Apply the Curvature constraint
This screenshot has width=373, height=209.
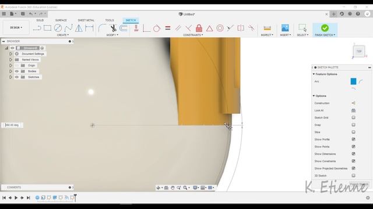[x=251, y=28]
